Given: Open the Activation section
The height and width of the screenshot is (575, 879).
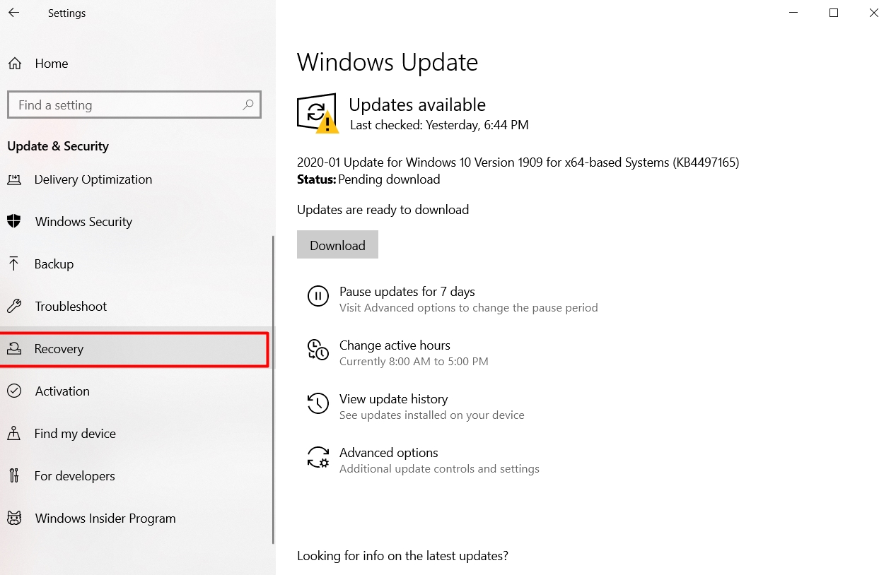Looking at the screenshot, I should tap(62, 391).
